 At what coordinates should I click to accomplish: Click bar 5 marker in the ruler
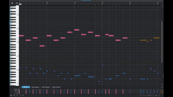(x=130, y=3)
